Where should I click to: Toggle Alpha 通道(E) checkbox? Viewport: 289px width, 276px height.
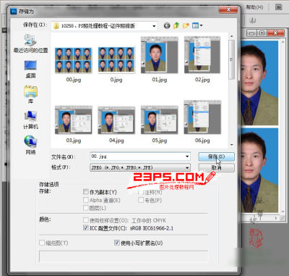86,200
